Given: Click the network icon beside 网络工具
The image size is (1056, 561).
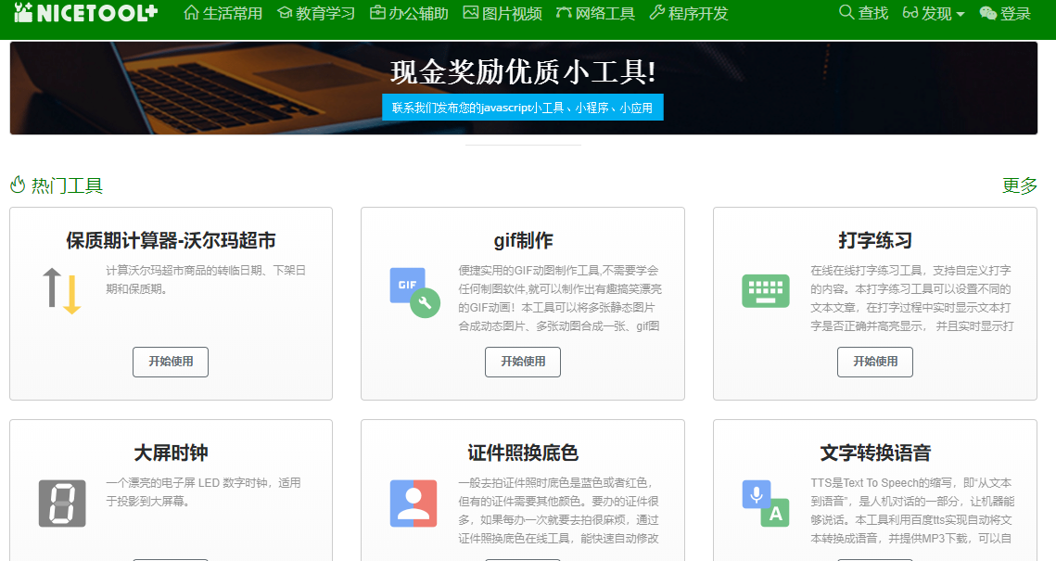Looking at the screenshot, I should coord(565,13).
